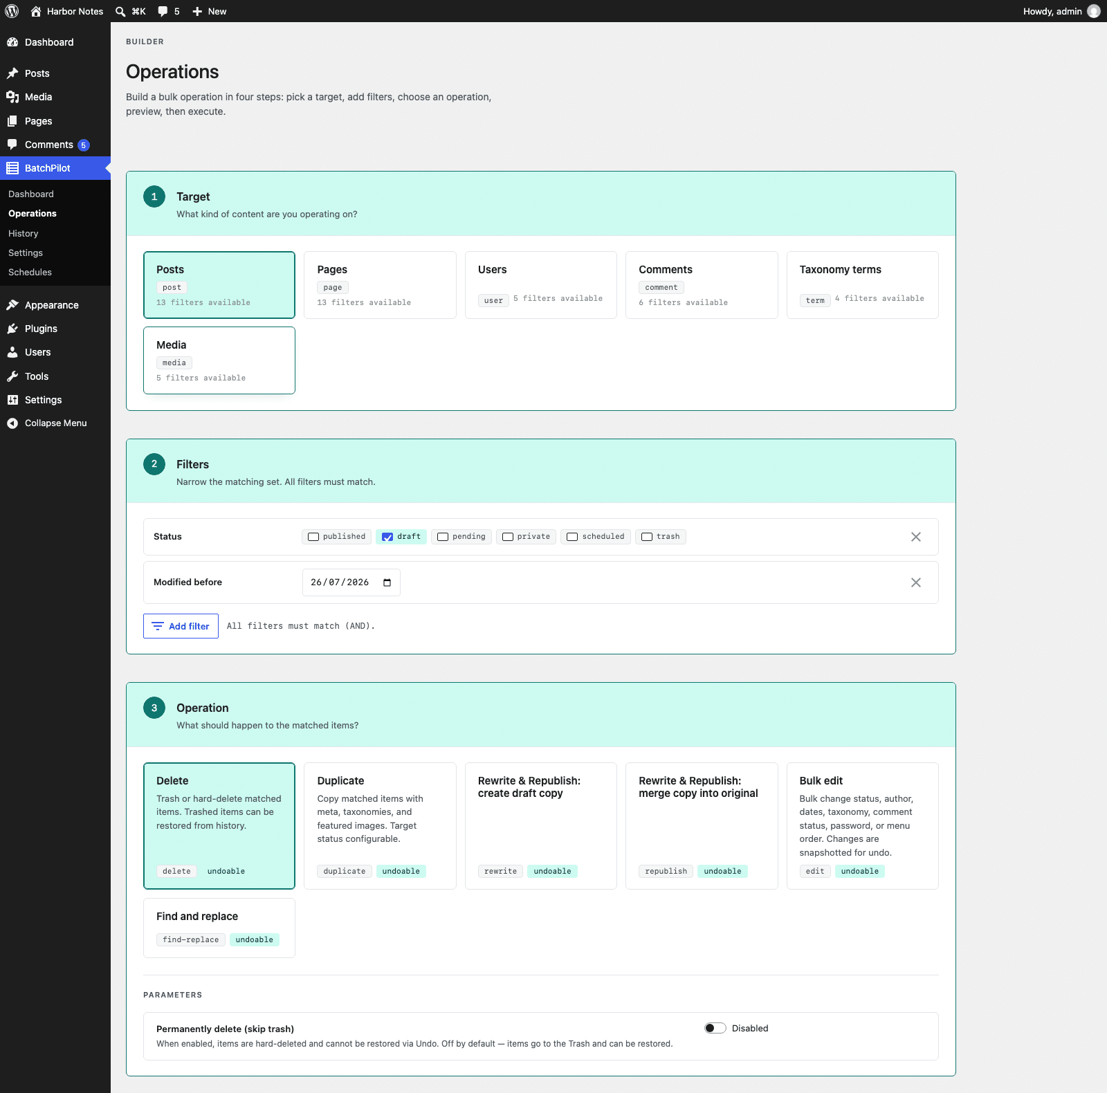Select the Media target card

(219, 360)
